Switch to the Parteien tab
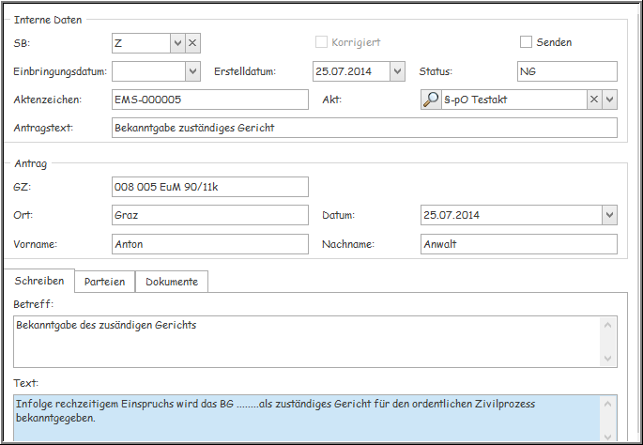The image size is (643, 445). point(104,282)
